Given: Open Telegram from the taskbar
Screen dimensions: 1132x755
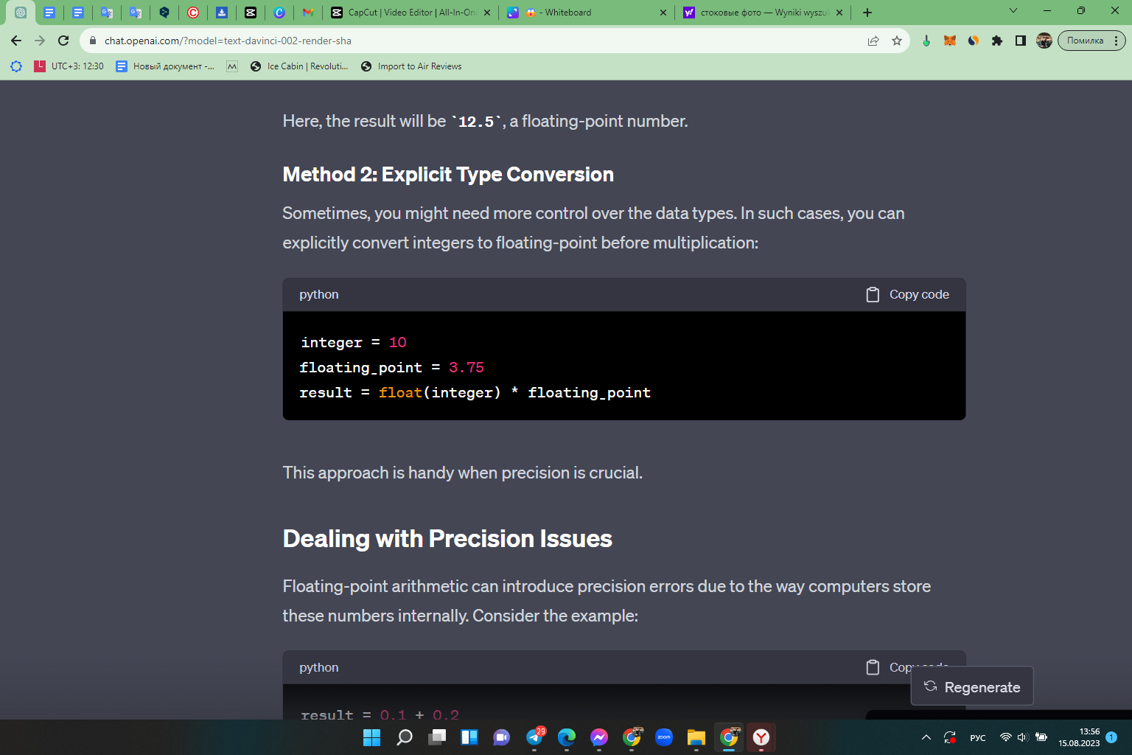Looking at the screenshot, I should [535, 737].
